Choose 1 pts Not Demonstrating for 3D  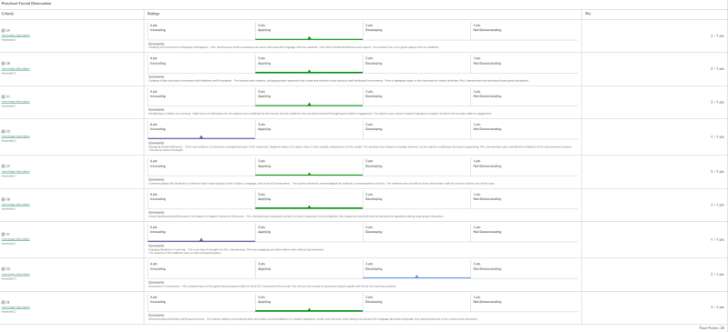point(525,270)
